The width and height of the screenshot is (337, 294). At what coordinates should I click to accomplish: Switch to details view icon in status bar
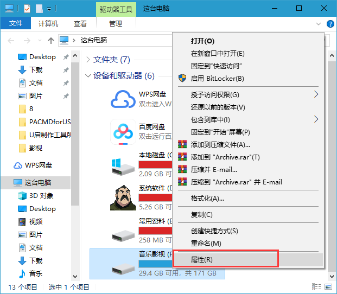click(316, 287)
